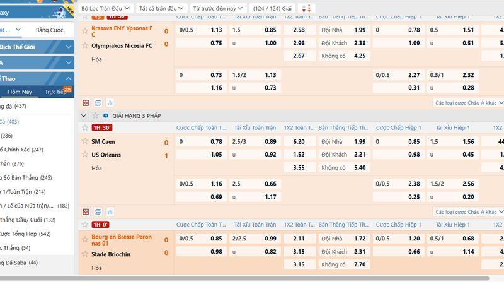This screenshot has height=284, width=504.
Task: Star the GIẢI HẠNG 3 PHÁP league
Action: coord(95,115)
